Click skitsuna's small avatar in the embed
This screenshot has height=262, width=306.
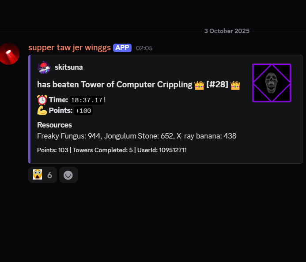44,67
